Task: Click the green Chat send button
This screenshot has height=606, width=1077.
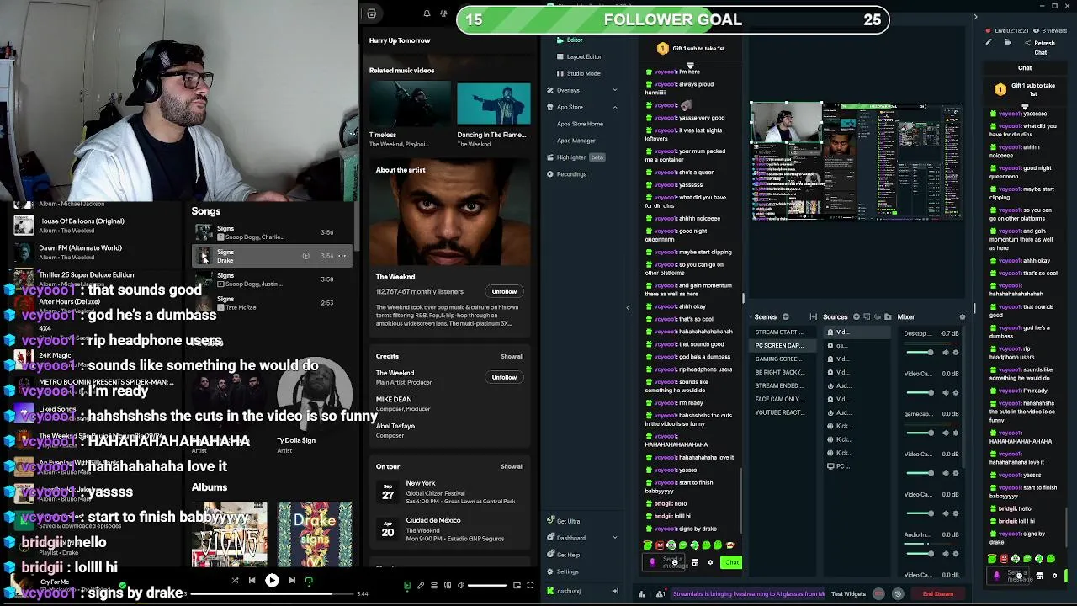Action: [731, 562]
